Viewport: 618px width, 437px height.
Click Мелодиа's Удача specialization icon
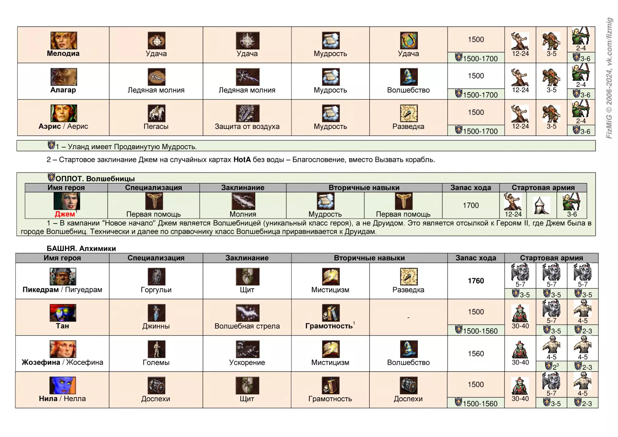(156, 40)
